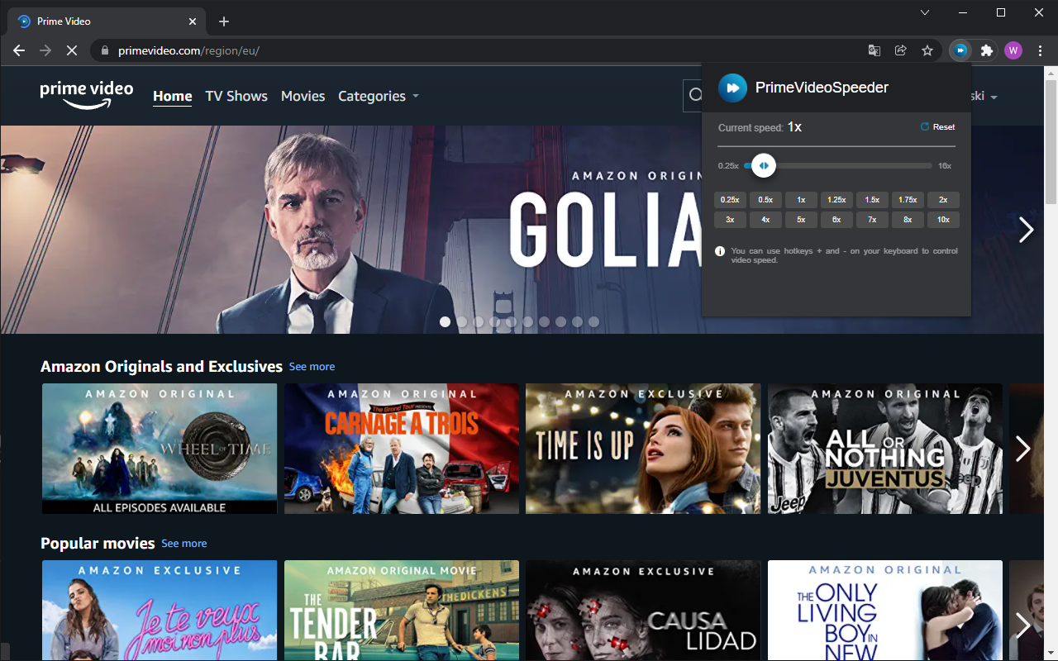Open the language selector dropdown
Image resolution: width=1058 pixels, height=661 pixels.
click(979, 96)
